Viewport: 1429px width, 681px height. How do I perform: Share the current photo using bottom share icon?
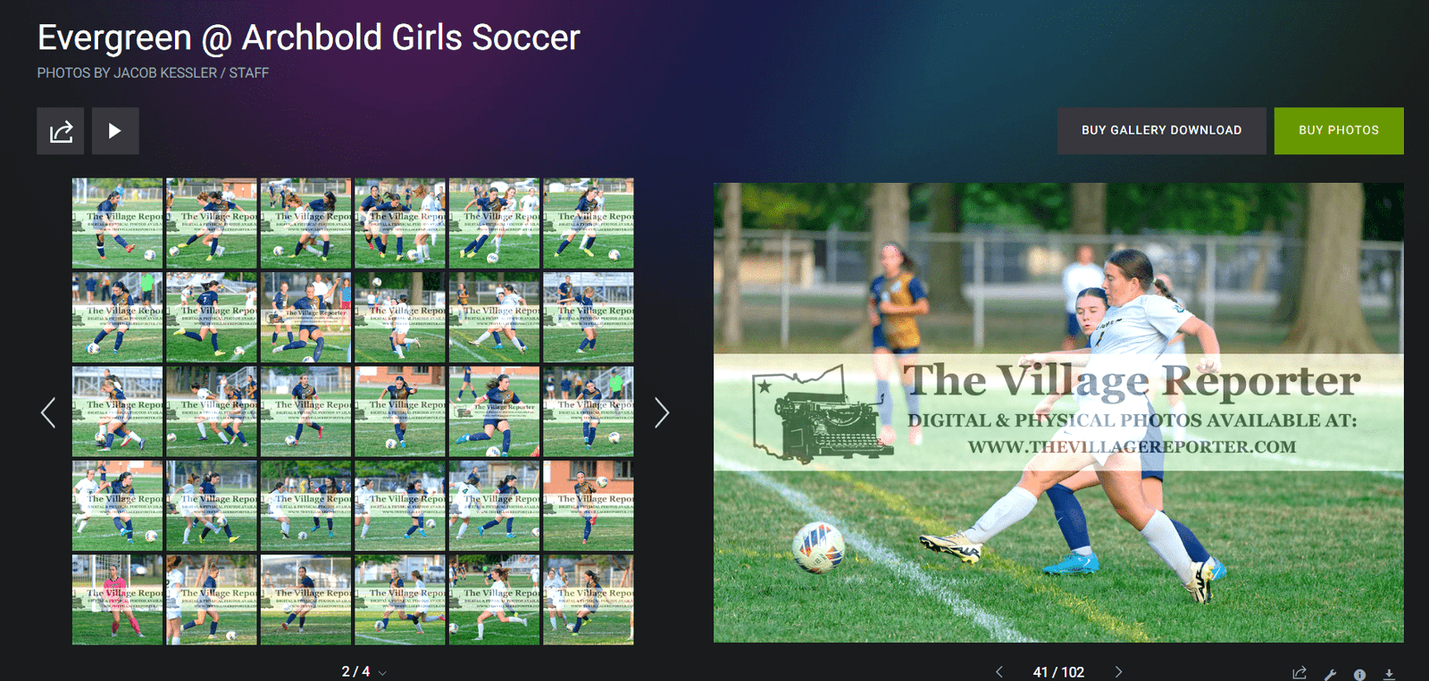pyautogui.click(x=1299, y=674)
